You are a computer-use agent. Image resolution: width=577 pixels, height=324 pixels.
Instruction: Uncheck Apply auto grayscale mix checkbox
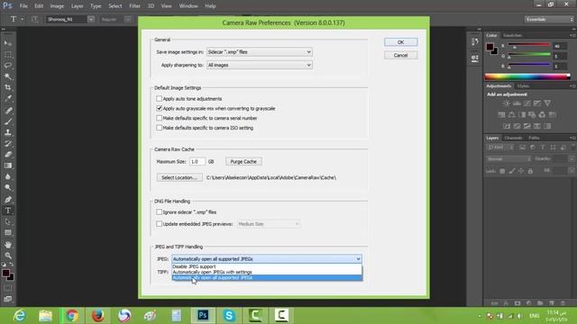coord(159,108)
